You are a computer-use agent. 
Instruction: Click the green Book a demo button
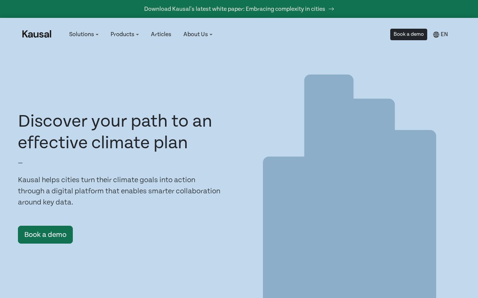point(45,235)
